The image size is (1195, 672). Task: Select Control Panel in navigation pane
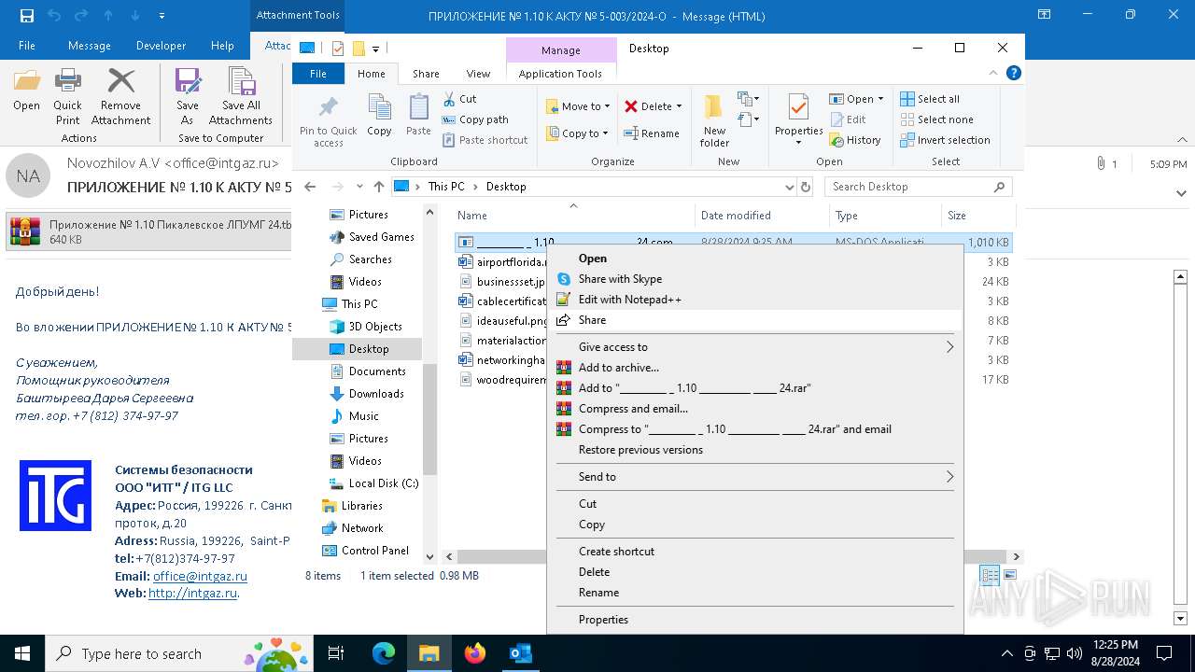tap(365, 551)
